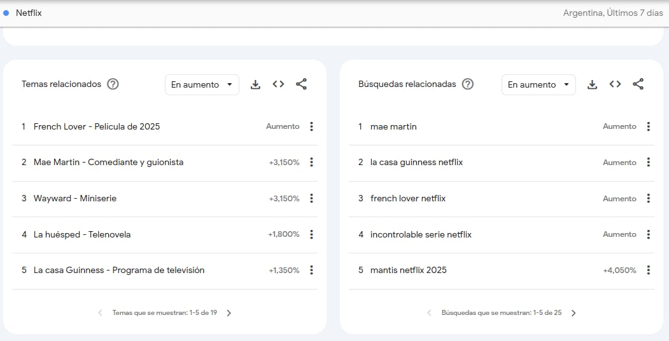Open options menu for La huésped
This screenshot has height=341, width=669.
tap(311, 234)
